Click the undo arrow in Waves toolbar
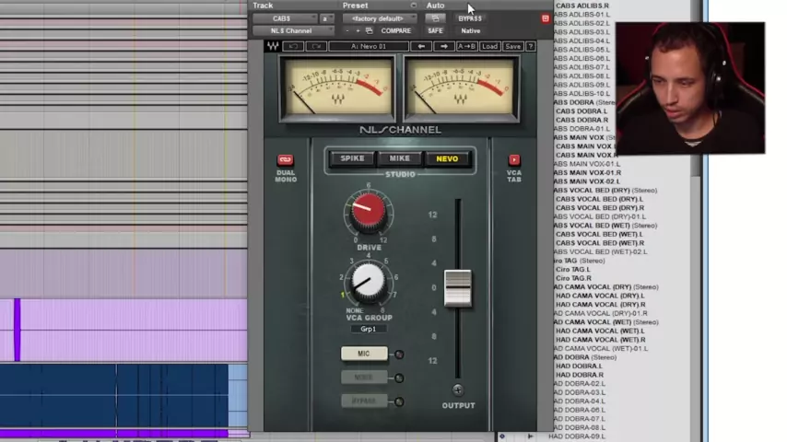This screenshot has height=442, width=787. click(294, 46)
